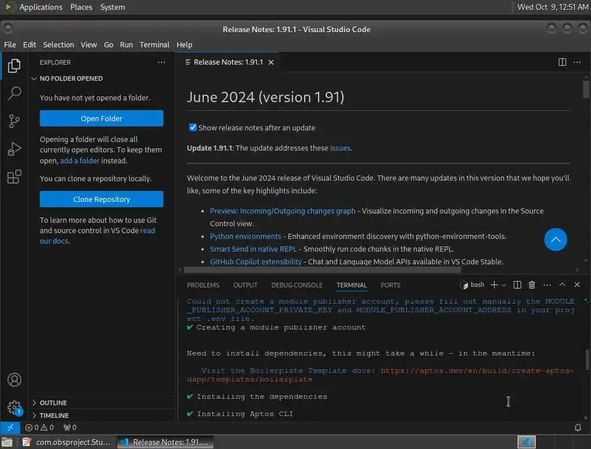This screenshot has width=591, height=449.
Task: Maximize the panel size with caret
Action: click(562, 285)
